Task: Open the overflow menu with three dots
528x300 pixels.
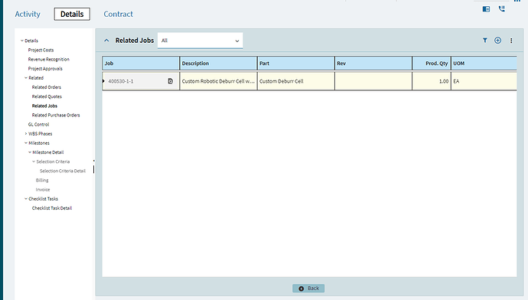Action: pos(511,41)
